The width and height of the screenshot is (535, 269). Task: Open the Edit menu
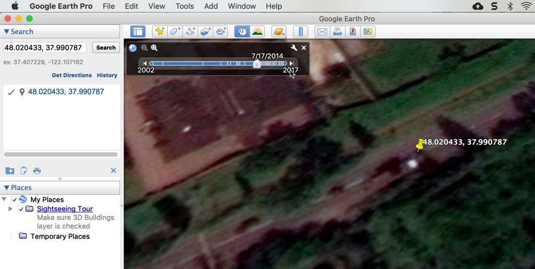click(131, 6)
